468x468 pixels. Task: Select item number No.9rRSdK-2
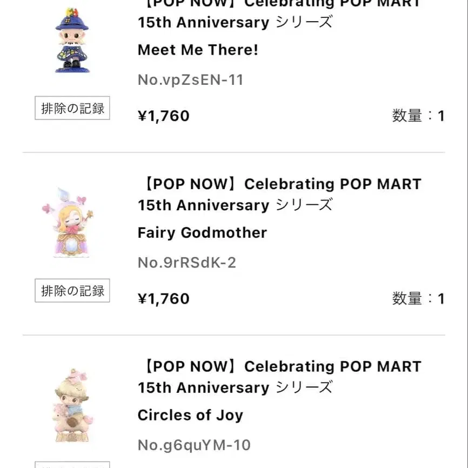(186, 263)
